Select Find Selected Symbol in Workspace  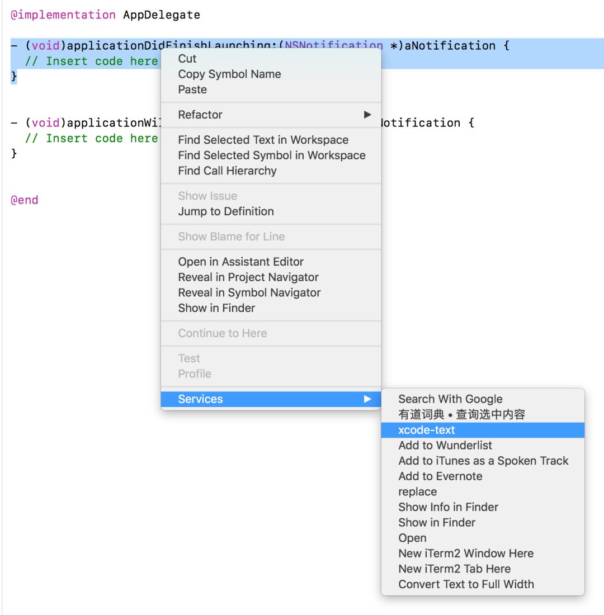(x=271, y=155)
